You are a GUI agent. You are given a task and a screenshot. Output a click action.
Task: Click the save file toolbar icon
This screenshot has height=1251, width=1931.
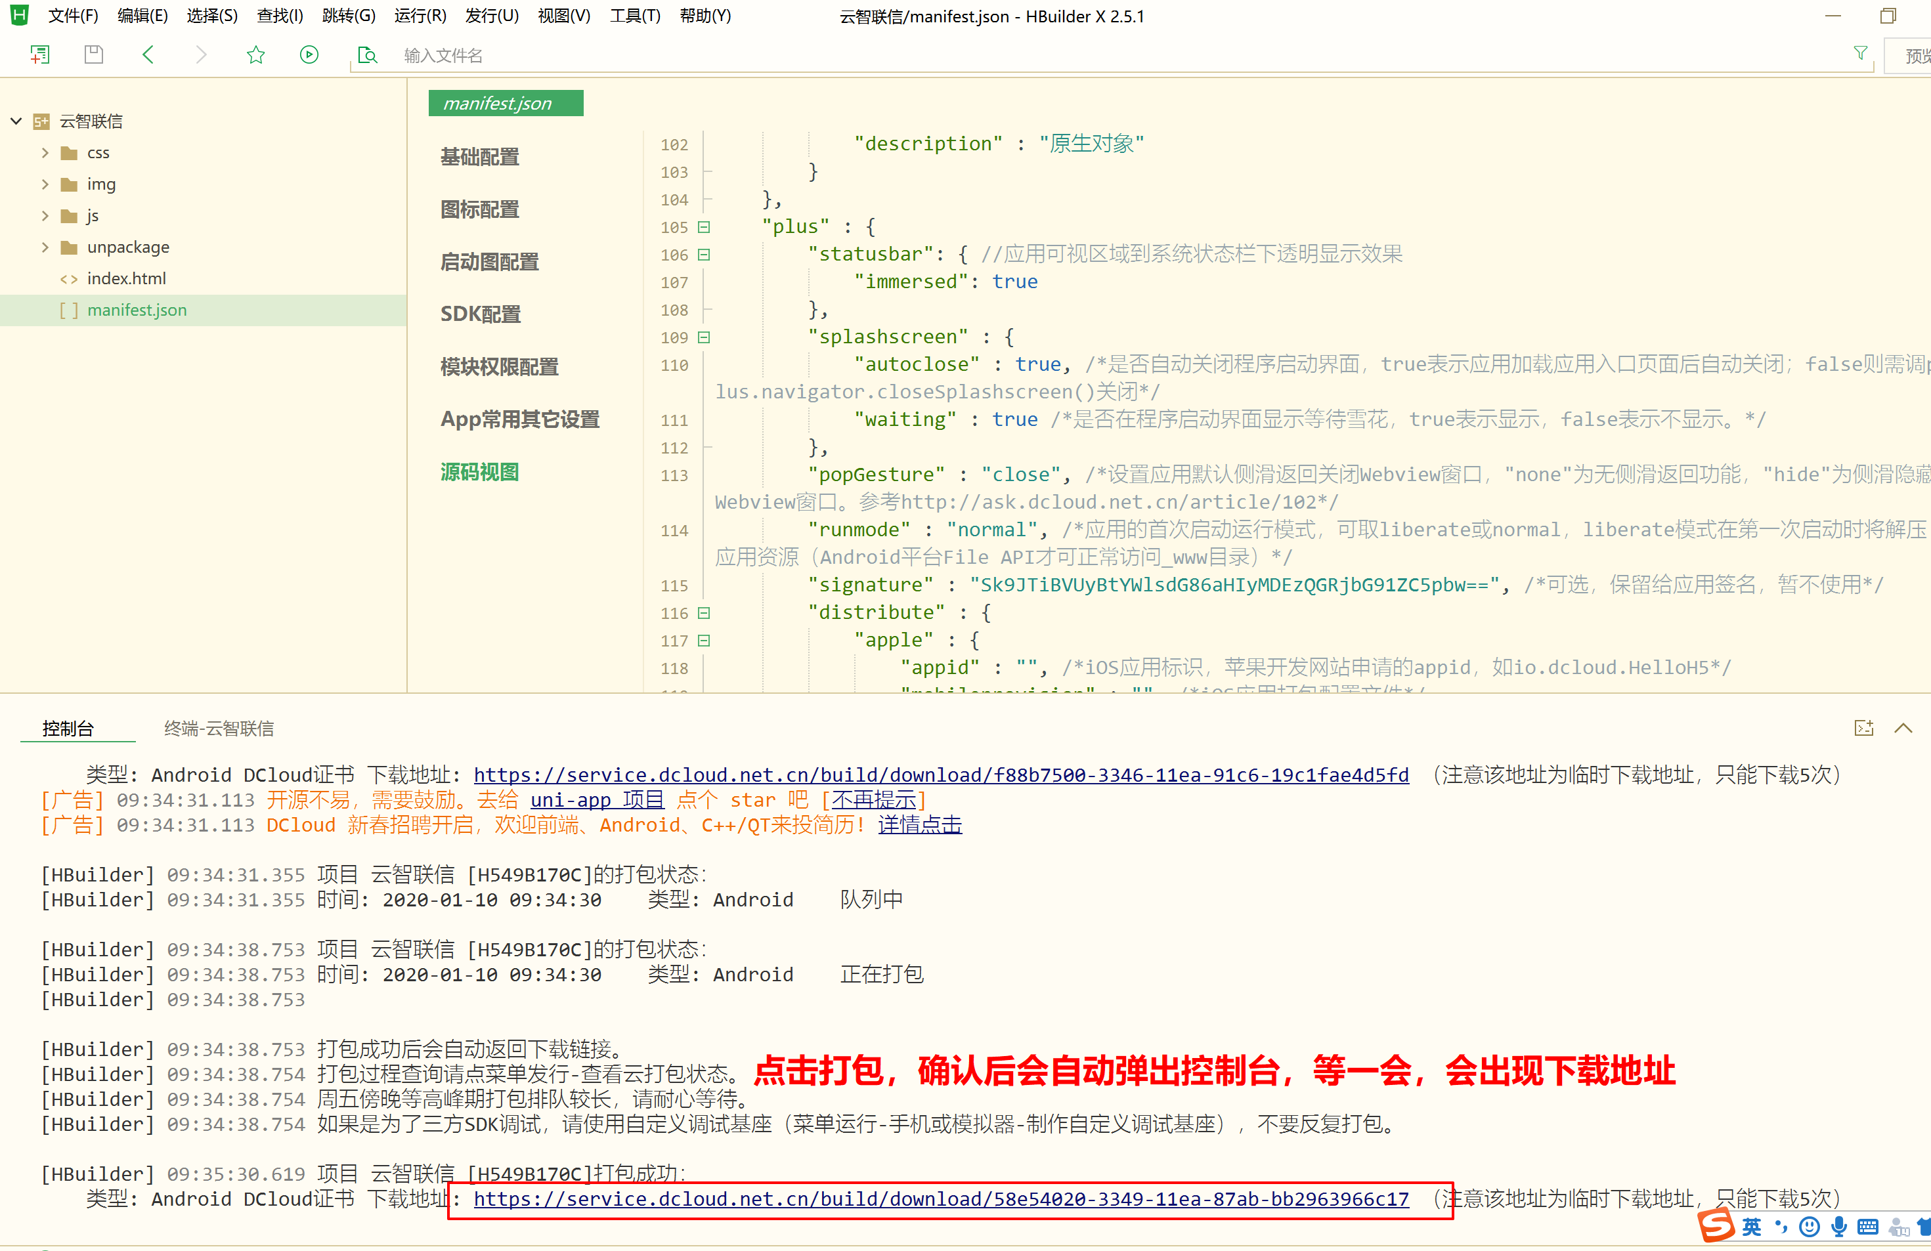click(x=94, y=54)
